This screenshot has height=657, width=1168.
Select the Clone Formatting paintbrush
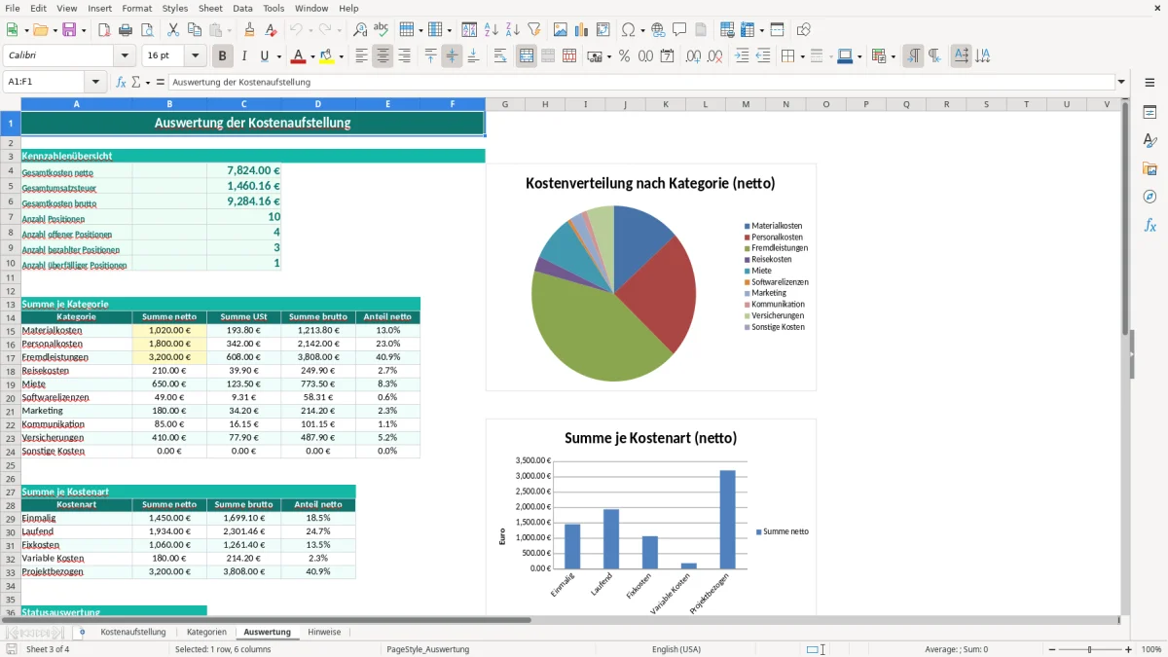[249, 30]
